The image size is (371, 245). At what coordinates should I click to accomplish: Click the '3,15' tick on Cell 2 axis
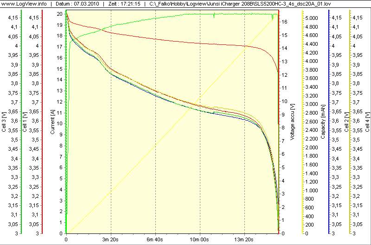(x=337, y=205)
